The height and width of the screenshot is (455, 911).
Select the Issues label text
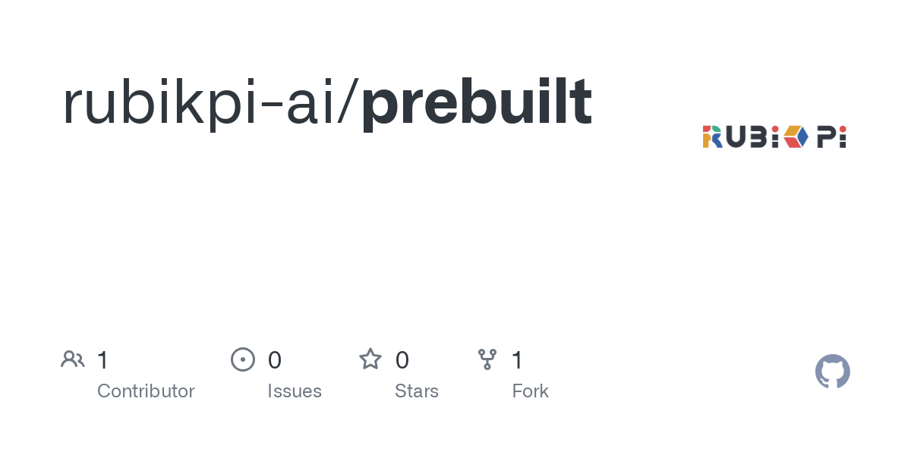(x=295, y=391)
